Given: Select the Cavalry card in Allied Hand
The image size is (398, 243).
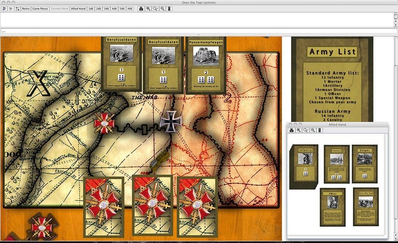Looking at the screenshot, I should pyautogui.click(x=337, y=164).
